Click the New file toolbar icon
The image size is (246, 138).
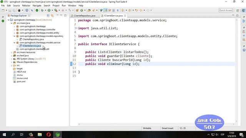point(3,10)
